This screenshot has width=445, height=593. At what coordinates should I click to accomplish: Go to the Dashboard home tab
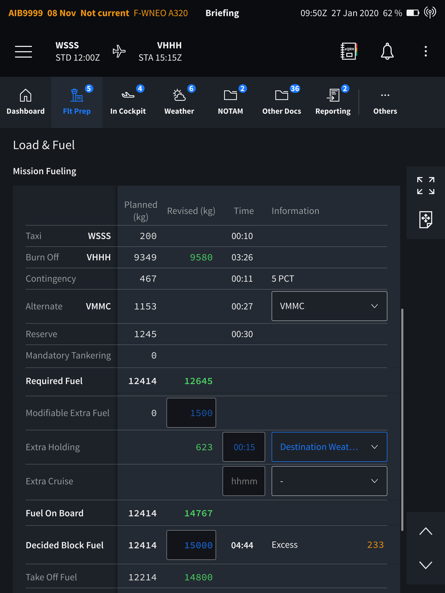(x=26, y=102)
